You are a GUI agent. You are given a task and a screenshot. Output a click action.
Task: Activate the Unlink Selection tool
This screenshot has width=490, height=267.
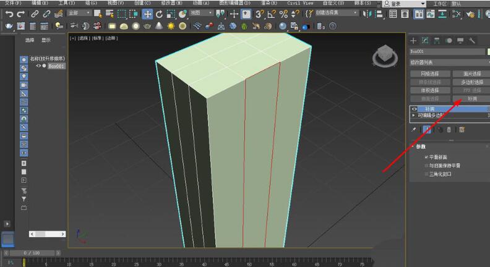(46, 14)
